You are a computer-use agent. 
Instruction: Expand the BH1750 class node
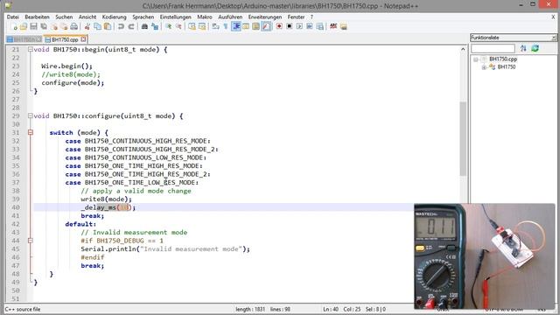click(x=484, y=67)
